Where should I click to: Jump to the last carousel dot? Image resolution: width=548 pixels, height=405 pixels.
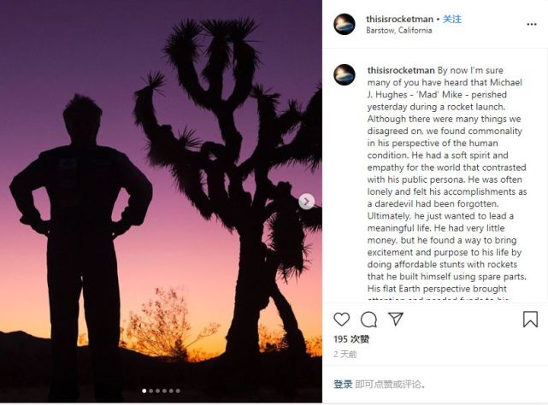(178, 391)
